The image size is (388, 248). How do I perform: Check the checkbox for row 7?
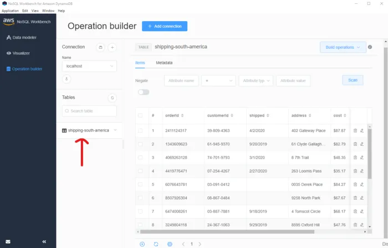[x=140, y=211]
